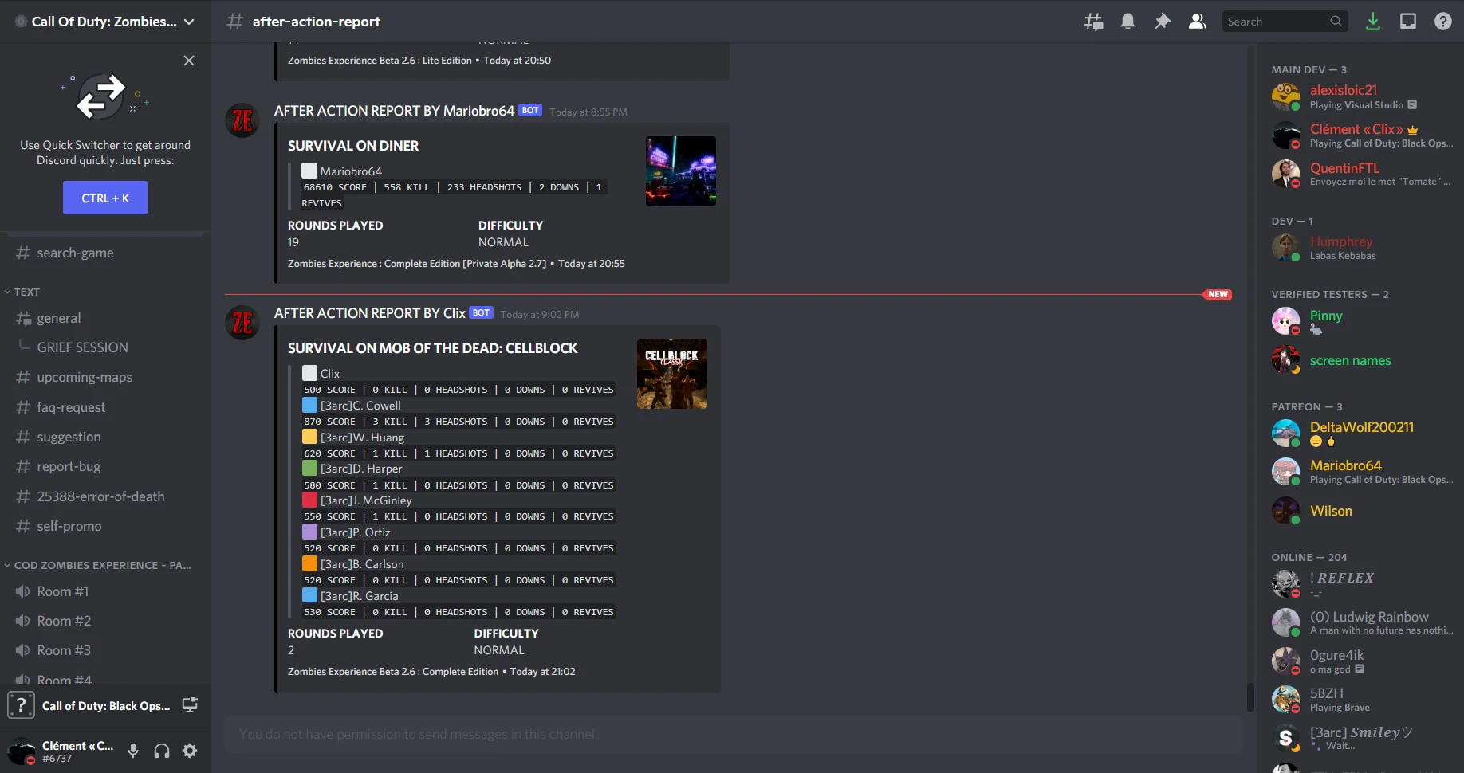1464x773 pixels.
Task: Open the threads icon in the channel header
Action: (x=1093, y=22)
